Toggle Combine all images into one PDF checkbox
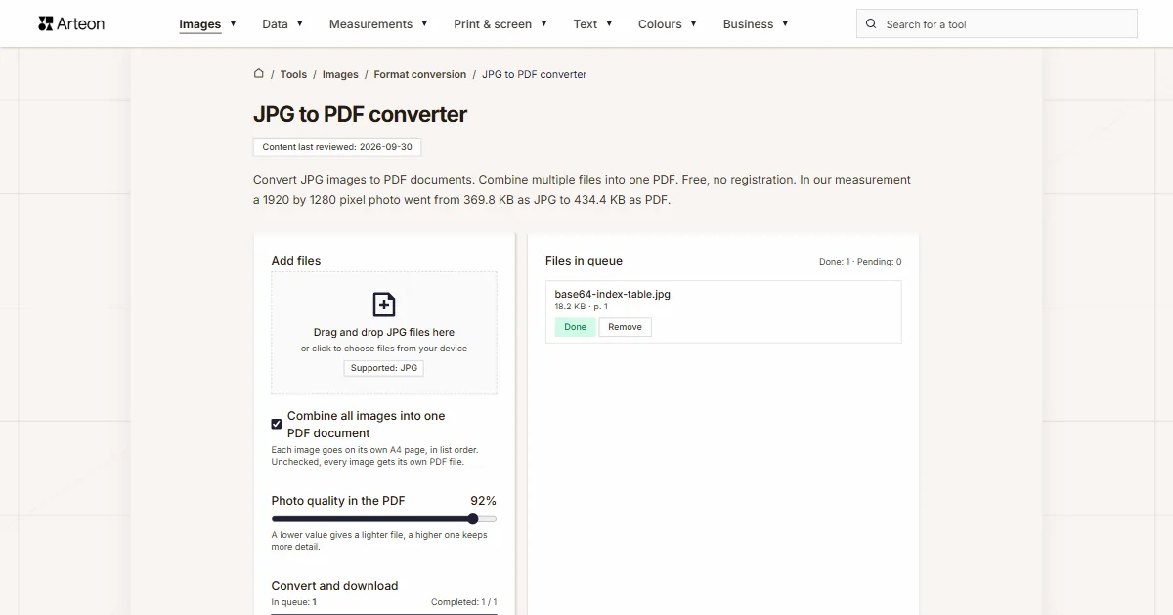Image resolution: width=1173 pixels, height=615 pixels. [277, 424]
